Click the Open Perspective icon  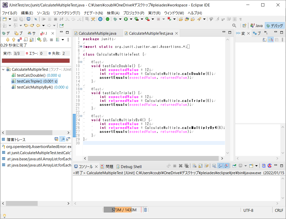pyautogui.click(x=244, y=25)
